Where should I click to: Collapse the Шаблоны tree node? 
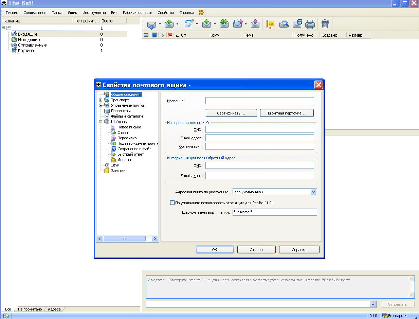[x=101, y=122]
